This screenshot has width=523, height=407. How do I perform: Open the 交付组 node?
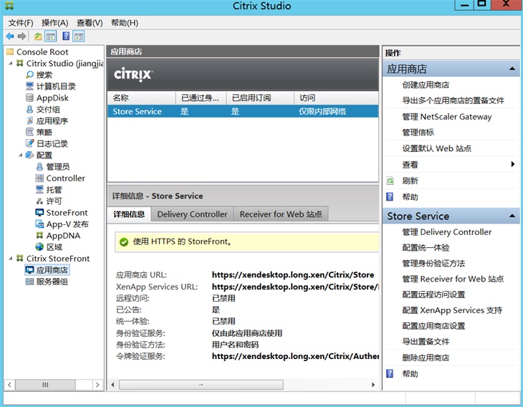tap(48, 110)
